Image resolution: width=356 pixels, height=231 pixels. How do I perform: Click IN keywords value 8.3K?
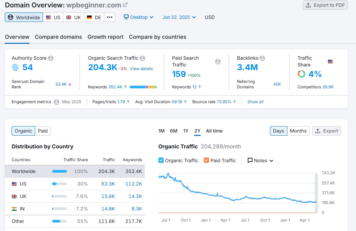point(137,209)
